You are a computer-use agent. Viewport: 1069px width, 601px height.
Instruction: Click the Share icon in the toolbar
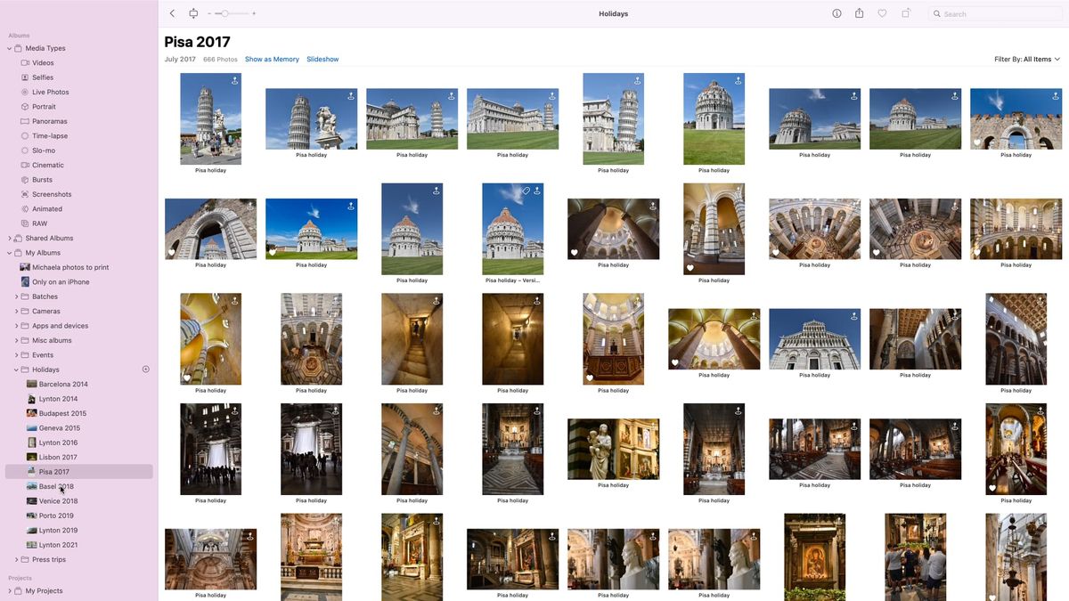[858, 12]
